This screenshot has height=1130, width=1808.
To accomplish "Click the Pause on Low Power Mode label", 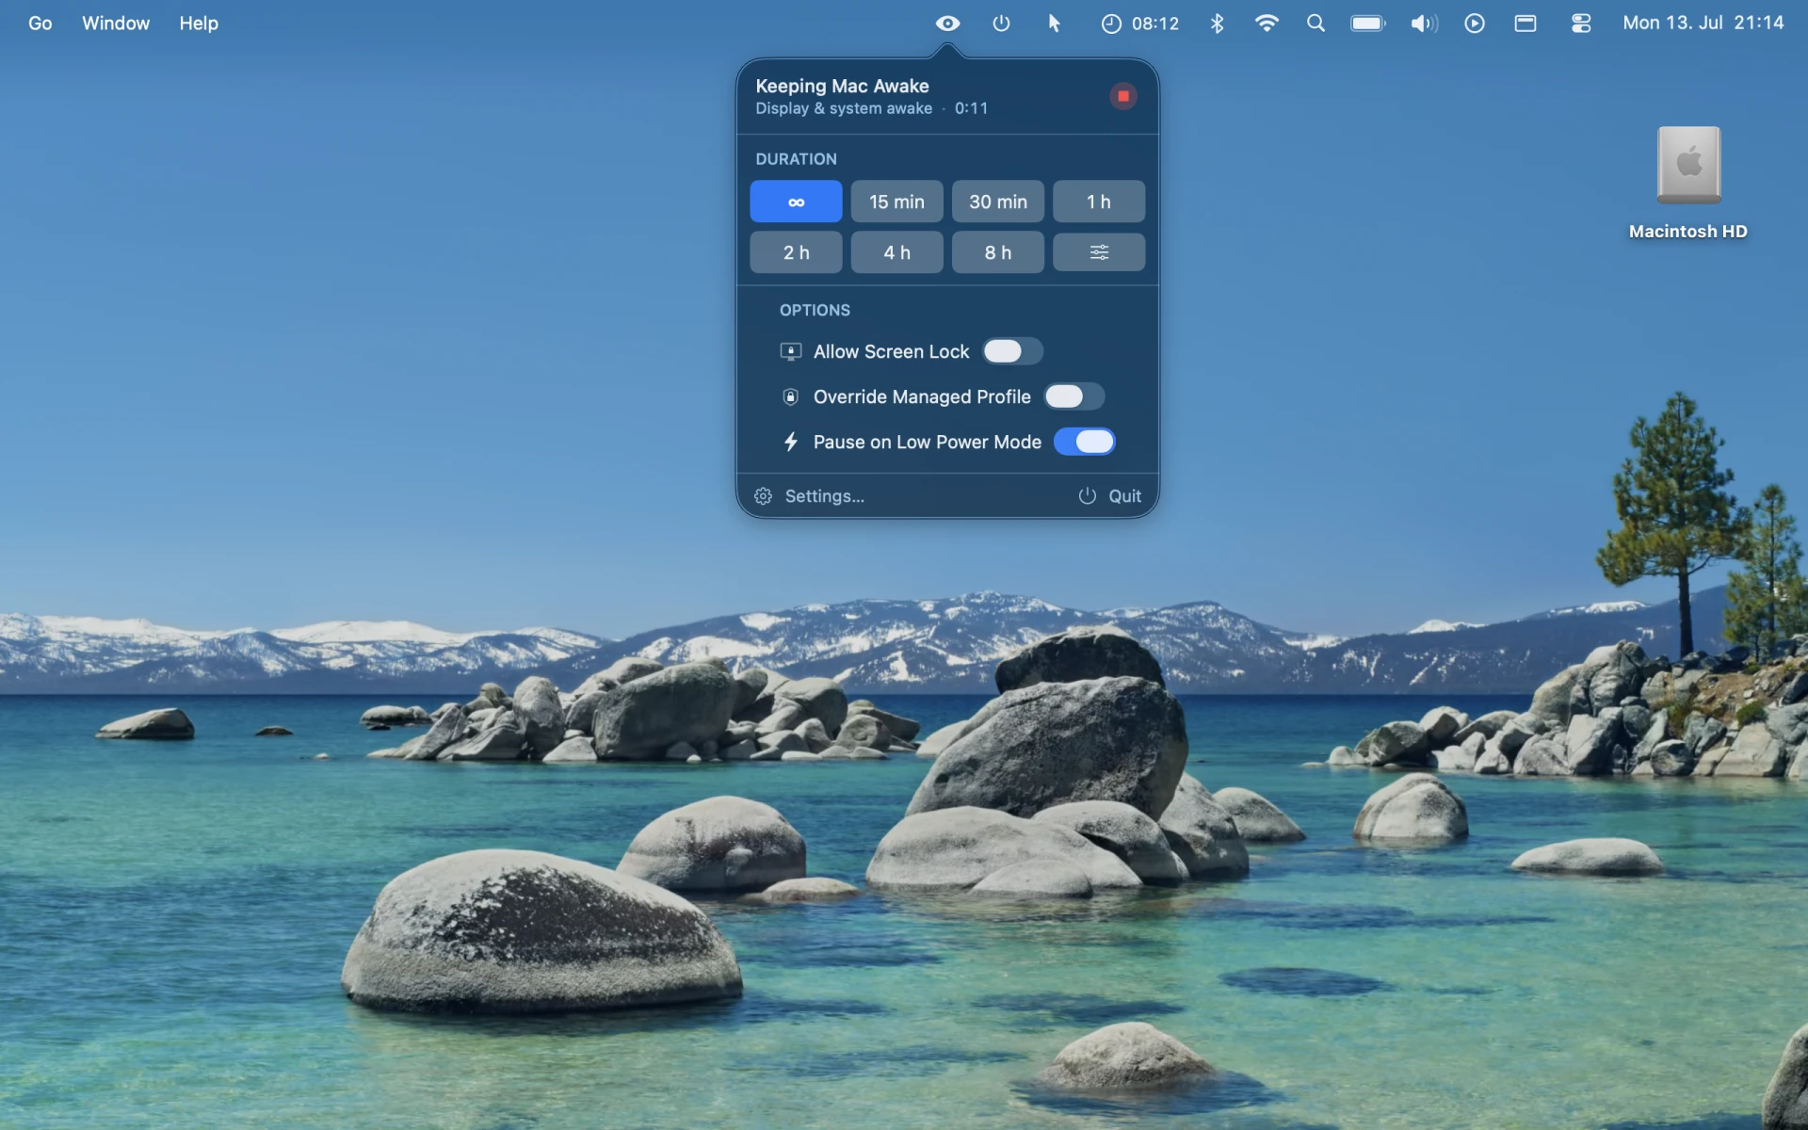I will click(928, 442).
